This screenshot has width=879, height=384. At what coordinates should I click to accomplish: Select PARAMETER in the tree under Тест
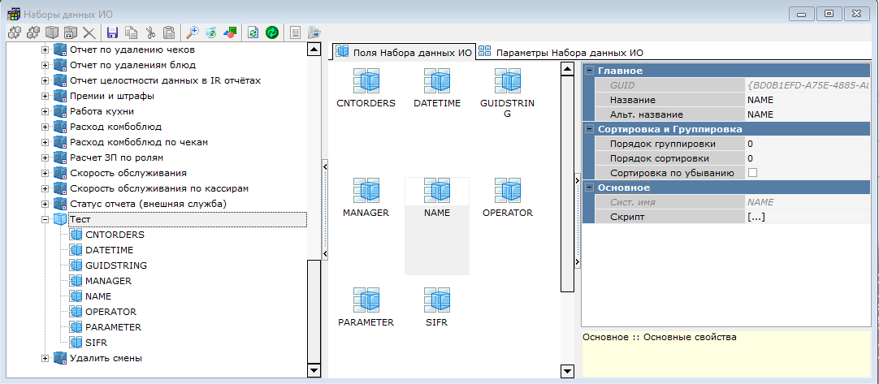pyautogui.click(x=112, y=327)
